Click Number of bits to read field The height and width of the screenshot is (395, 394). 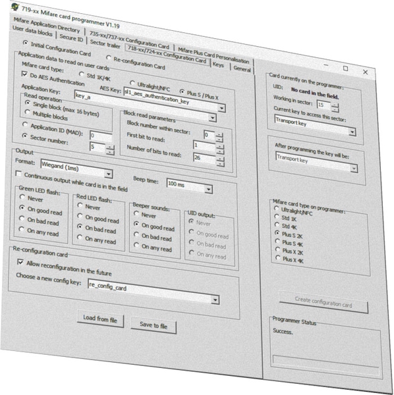click(x=204, y=158)
